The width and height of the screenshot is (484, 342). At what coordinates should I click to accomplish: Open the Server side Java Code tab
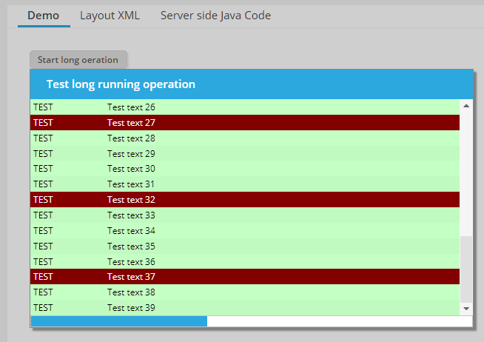click(215, 16)
